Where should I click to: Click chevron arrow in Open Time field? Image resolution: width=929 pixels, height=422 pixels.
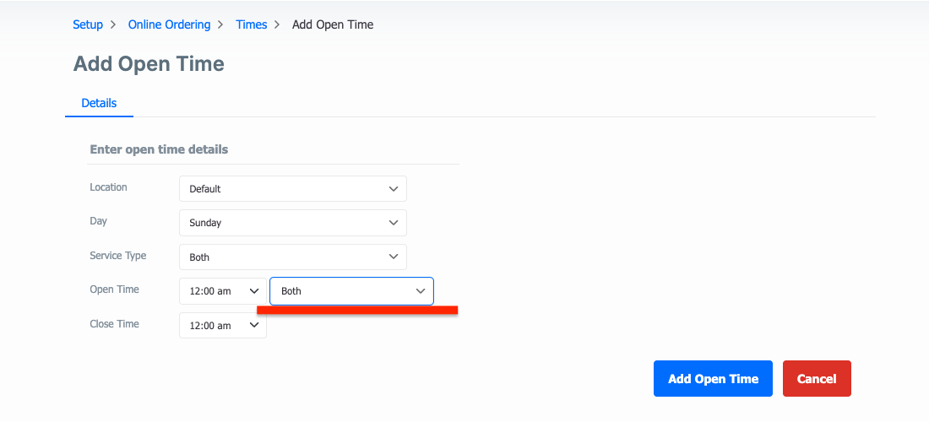tap(253, 291)
